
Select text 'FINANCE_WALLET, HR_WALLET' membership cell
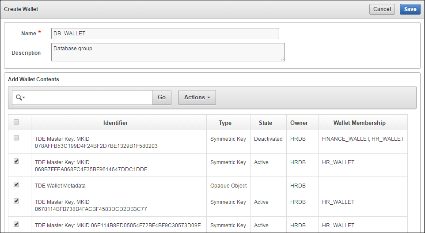tap(363, 139)
